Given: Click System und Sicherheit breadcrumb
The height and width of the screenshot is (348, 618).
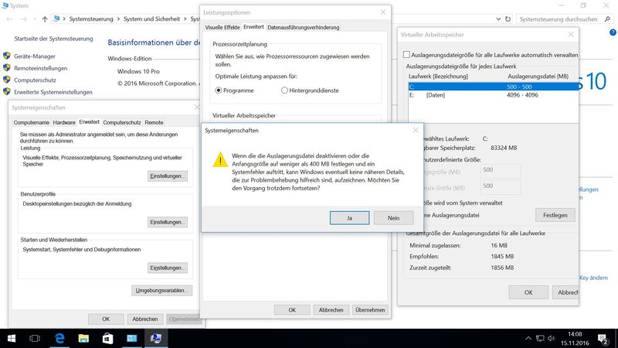Looking at the screenshot, I should click(151, 19).
